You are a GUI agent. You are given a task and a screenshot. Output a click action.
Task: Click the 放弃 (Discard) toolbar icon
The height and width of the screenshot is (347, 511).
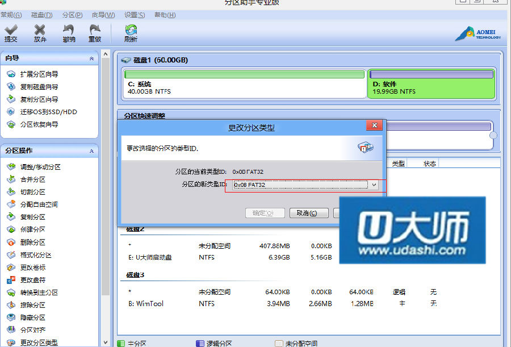(x=40, y=33)
